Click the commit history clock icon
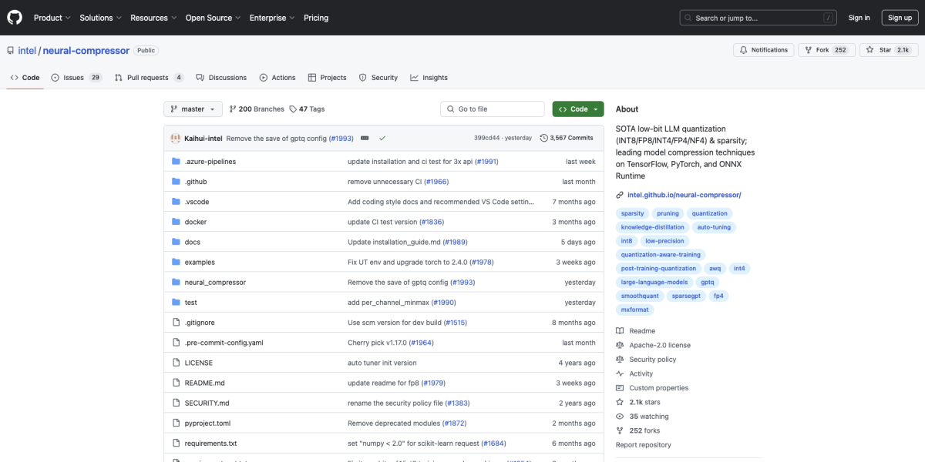 543,138
